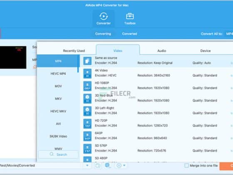Choose the HD 720P preset title
The height and width of the screenshot is (175, 233).
(x=101, y=120)
